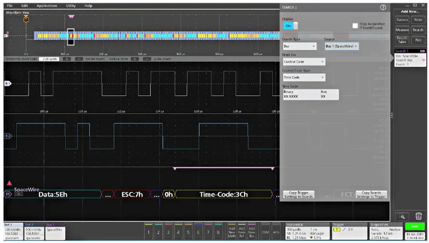
Task: Turn on channel 7 button
Action: point(208,231)
